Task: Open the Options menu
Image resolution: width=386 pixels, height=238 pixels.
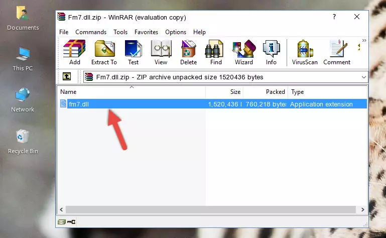Action: [x=176, y=32]
